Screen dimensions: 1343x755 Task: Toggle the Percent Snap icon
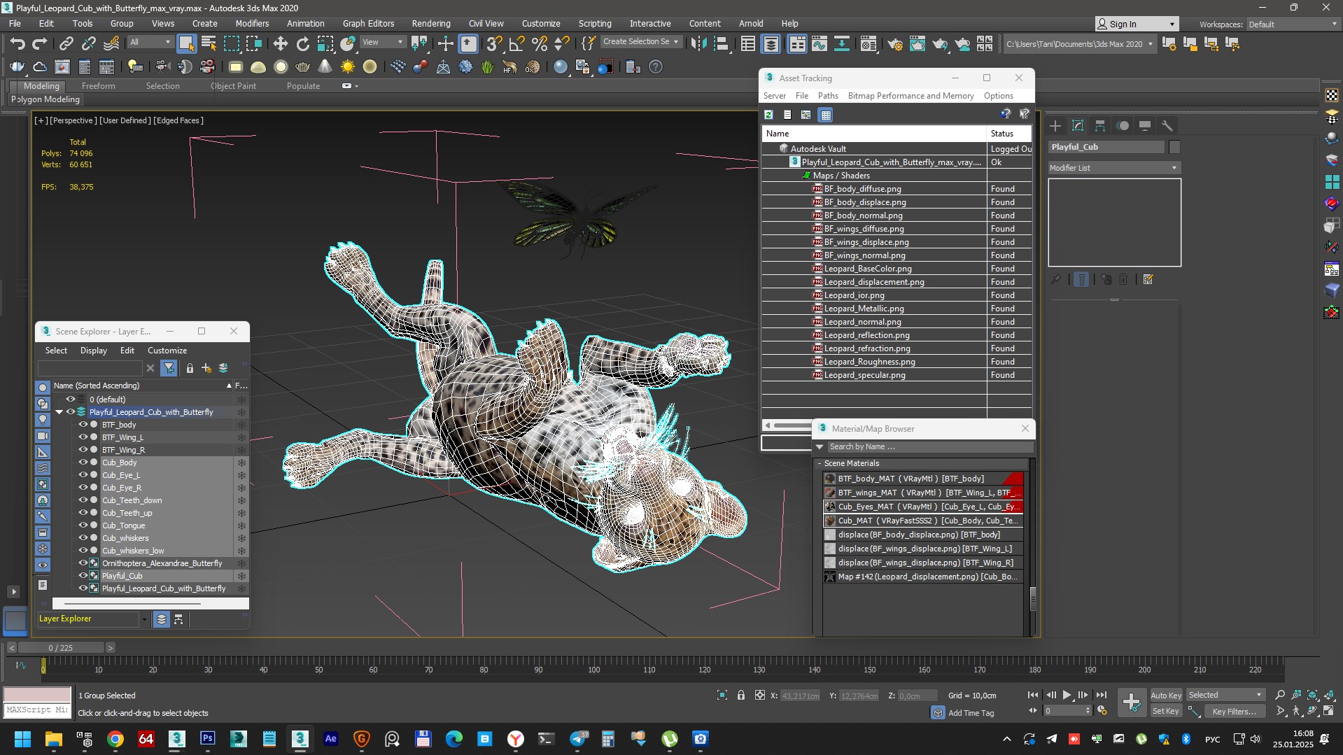pos(539,44)
